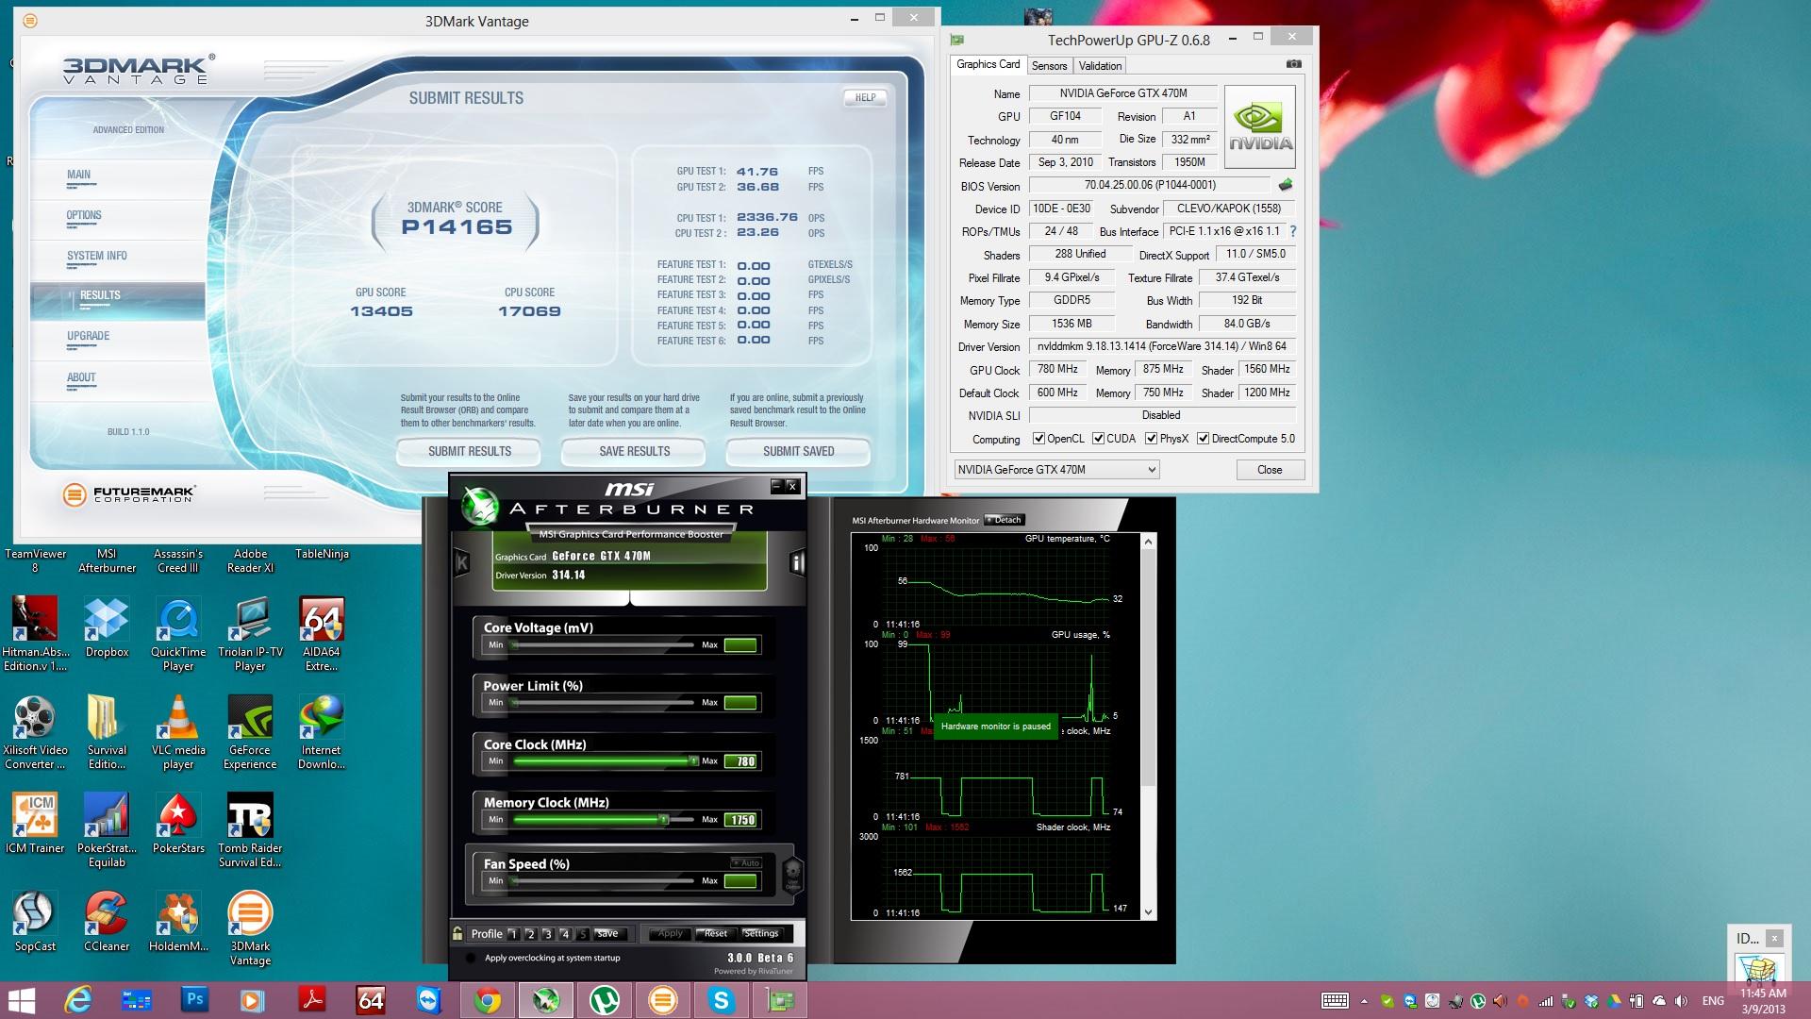This screenshot has height=1019, width=1811.
Task: Select Afterburner profile slot 3
Action: point(547,934)
